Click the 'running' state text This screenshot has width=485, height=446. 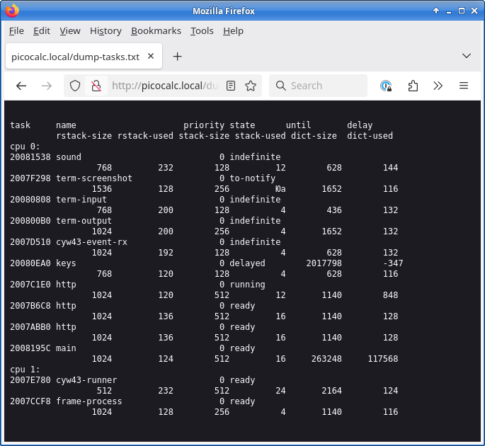(x=247, y=285)
